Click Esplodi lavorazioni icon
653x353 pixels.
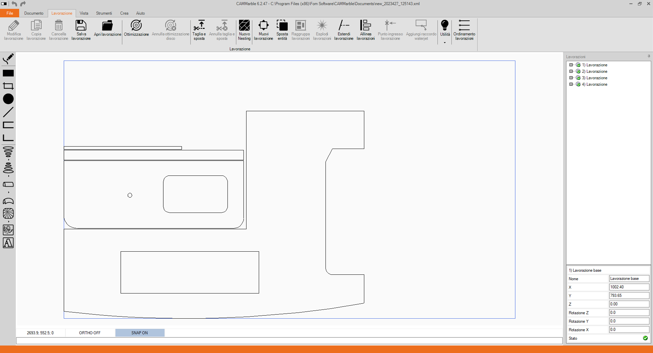point(322,26)
